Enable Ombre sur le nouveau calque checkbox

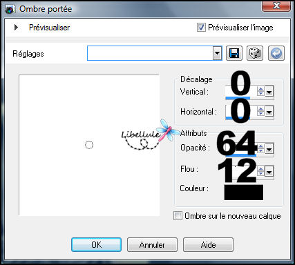pyautogui.click(x=178, y=216)
